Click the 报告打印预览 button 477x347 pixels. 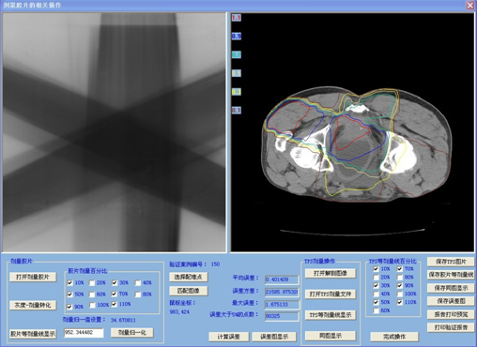[x=451, y=314]
